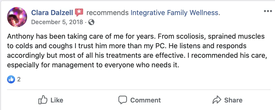Viewport: 275px width, 110px height.
Task: Click the globe public privacy icon
Action: pos(91,22)
